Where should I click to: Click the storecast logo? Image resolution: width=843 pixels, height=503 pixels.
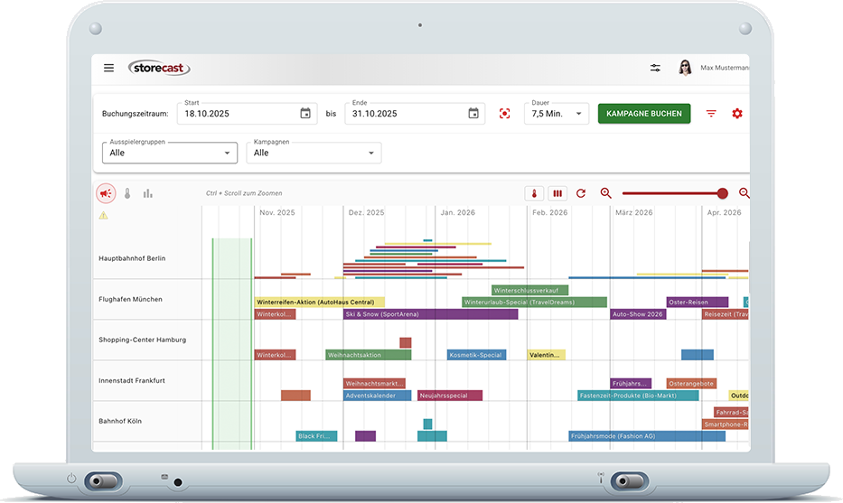pos(159,68)
